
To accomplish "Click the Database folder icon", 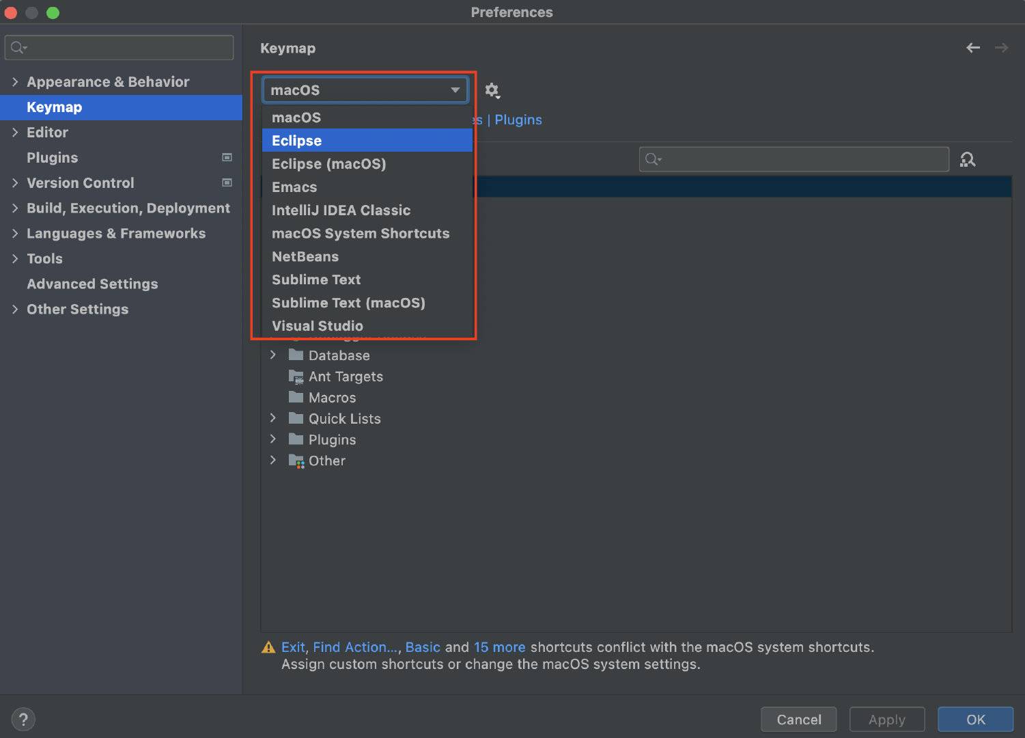I will [x=296, y=355].
